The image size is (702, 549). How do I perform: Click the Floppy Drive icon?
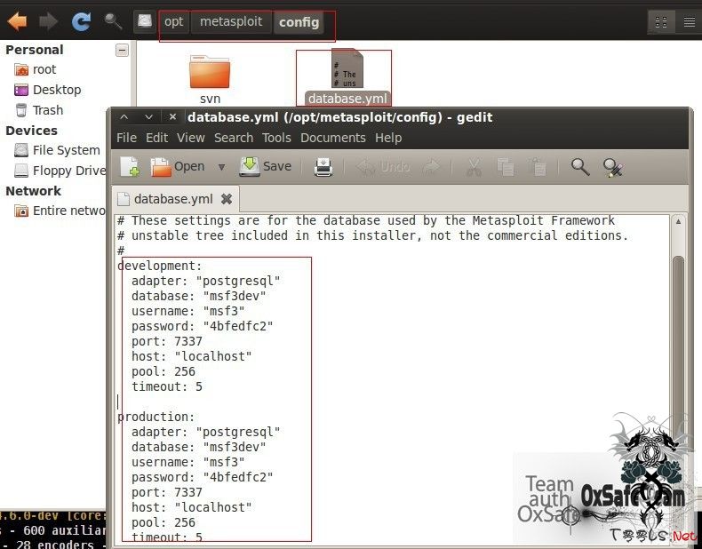(21, 171)
